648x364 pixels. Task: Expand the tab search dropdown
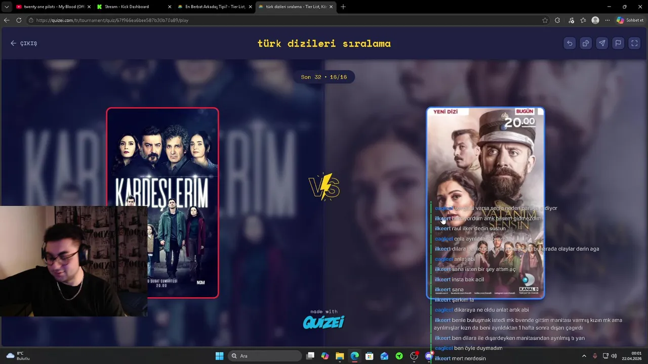point(6,7)
